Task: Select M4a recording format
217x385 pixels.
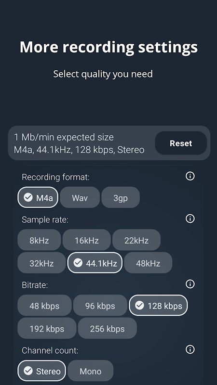Action: point(38,197)
